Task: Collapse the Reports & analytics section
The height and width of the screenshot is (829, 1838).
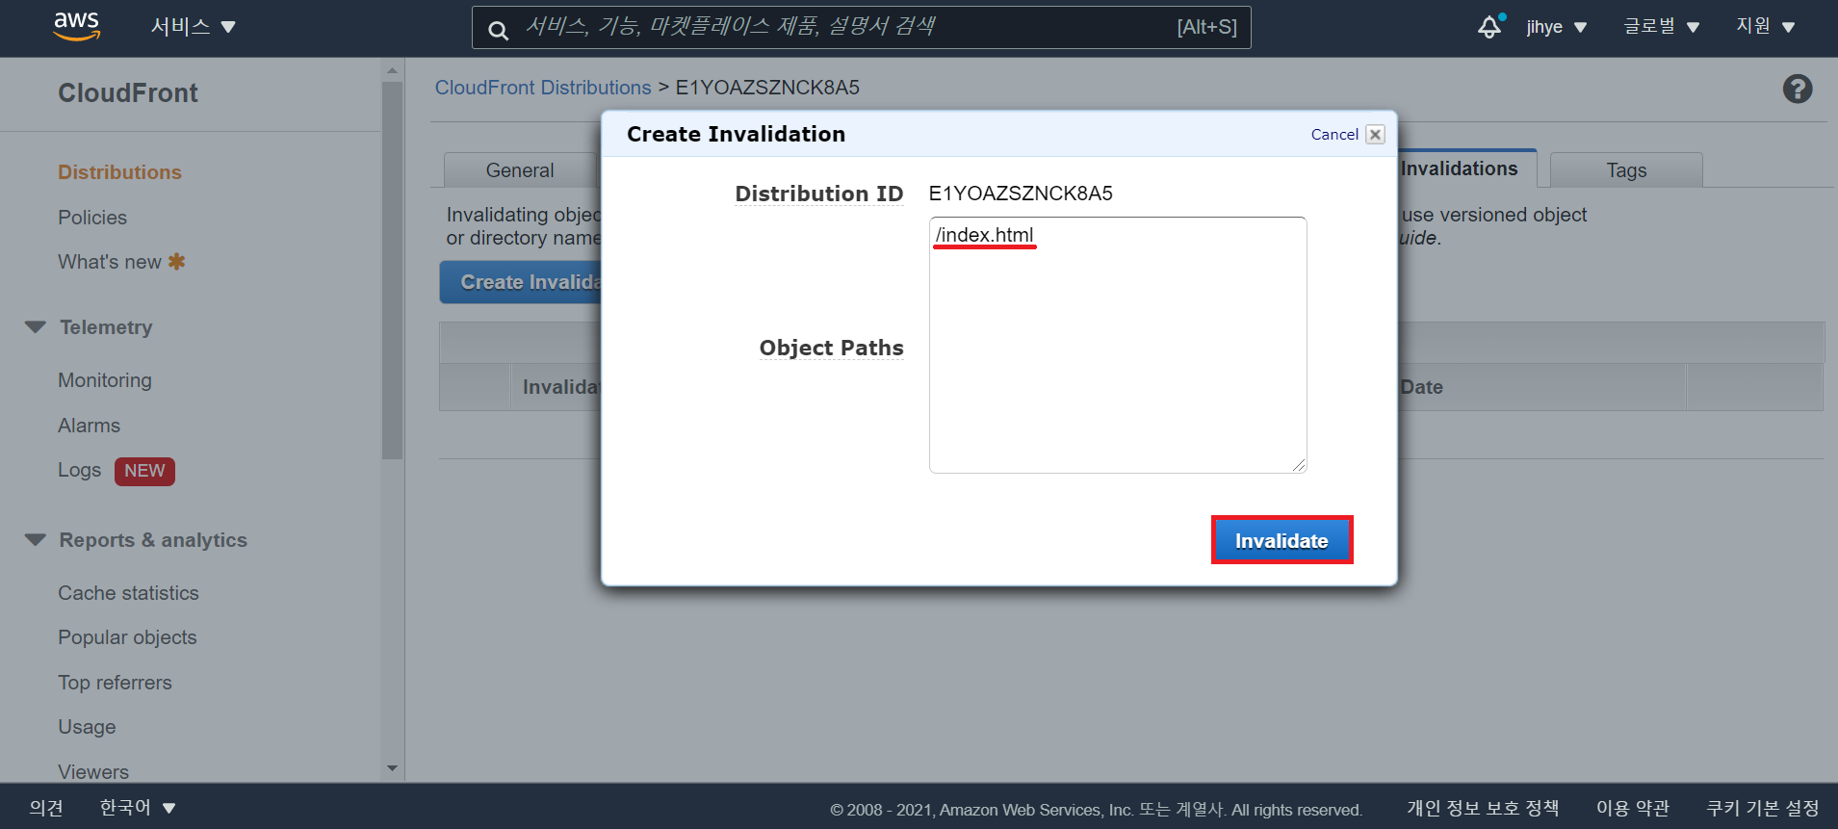Action: pos(36,539)
